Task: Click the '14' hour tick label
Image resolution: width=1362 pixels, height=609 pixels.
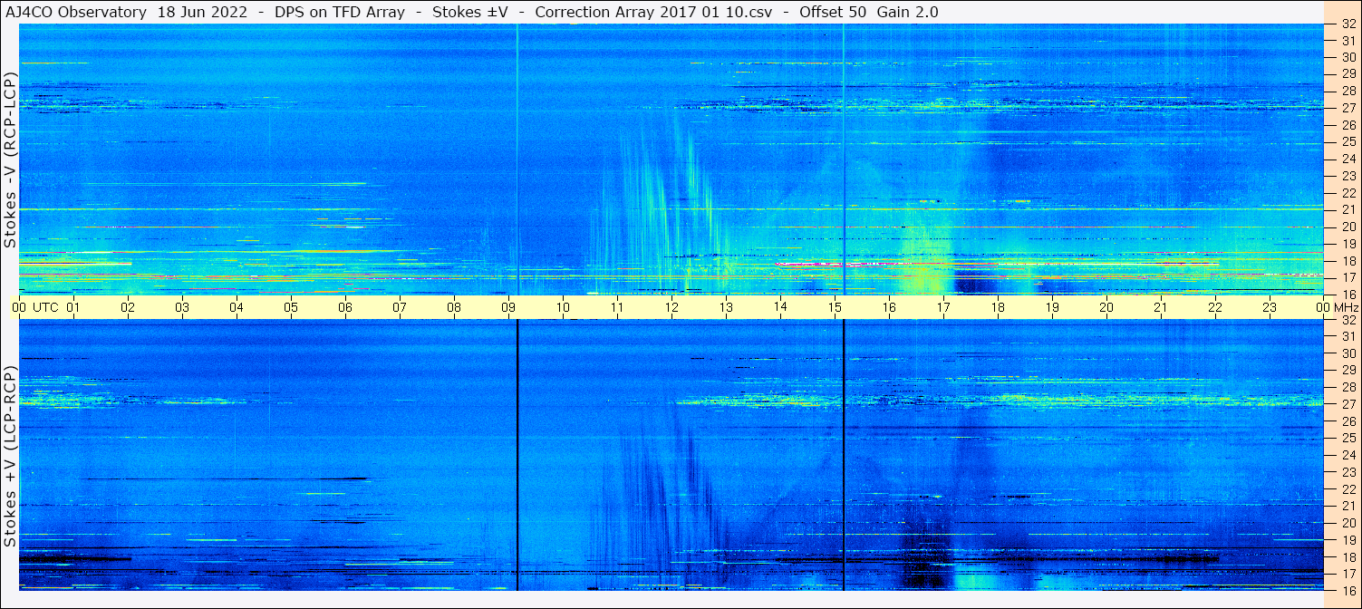Action: point(780,307)
